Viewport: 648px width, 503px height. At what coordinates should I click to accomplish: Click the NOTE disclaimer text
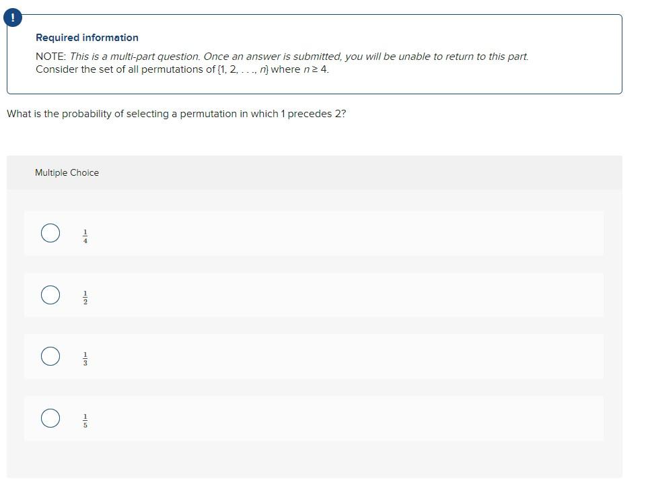click(x=283, y=57)
